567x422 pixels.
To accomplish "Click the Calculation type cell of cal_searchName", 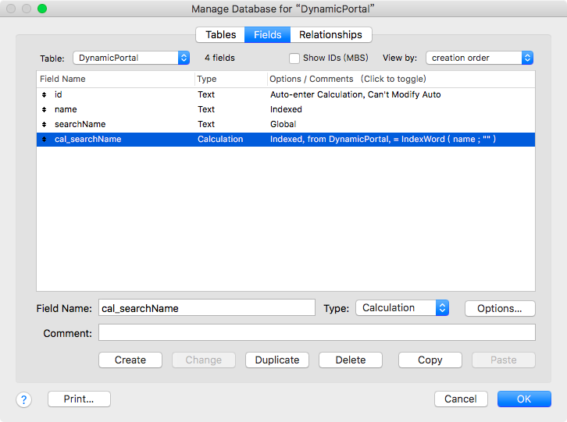I will (x=220, y=139).
